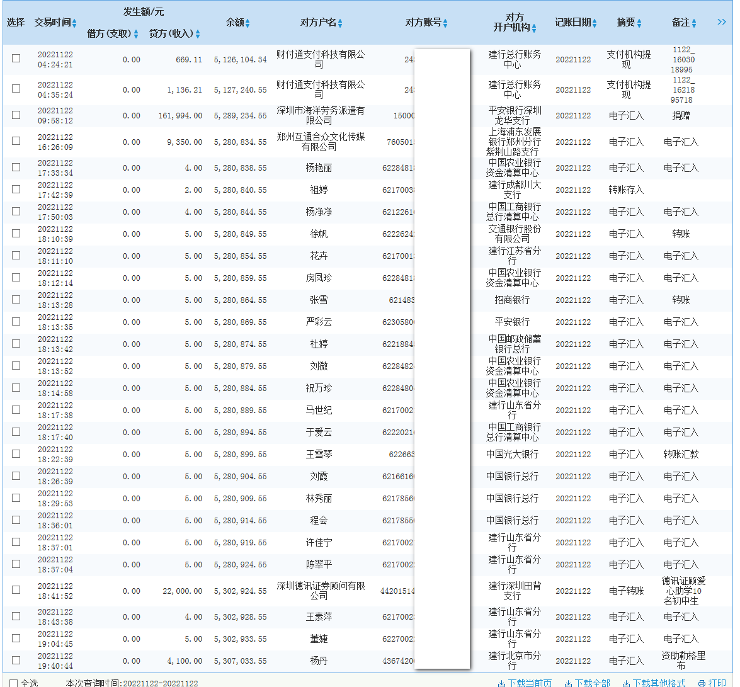Image resolution: width=740 pixels, height=687 pixels.
Task: Click remark 资助勒格里布
Action: coord(683,661)
